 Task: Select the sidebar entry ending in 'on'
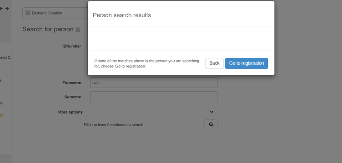(x=1, y=103)
